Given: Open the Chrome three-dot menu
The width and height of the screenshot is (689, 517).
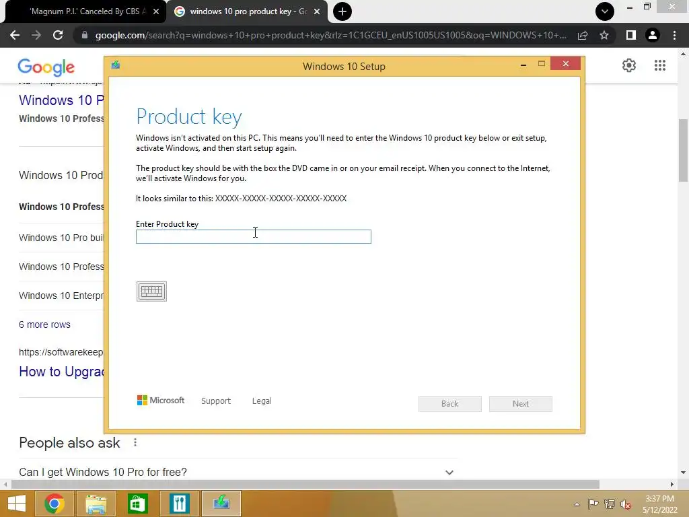Looking at the screenshot, I should [x=674, y=35].
